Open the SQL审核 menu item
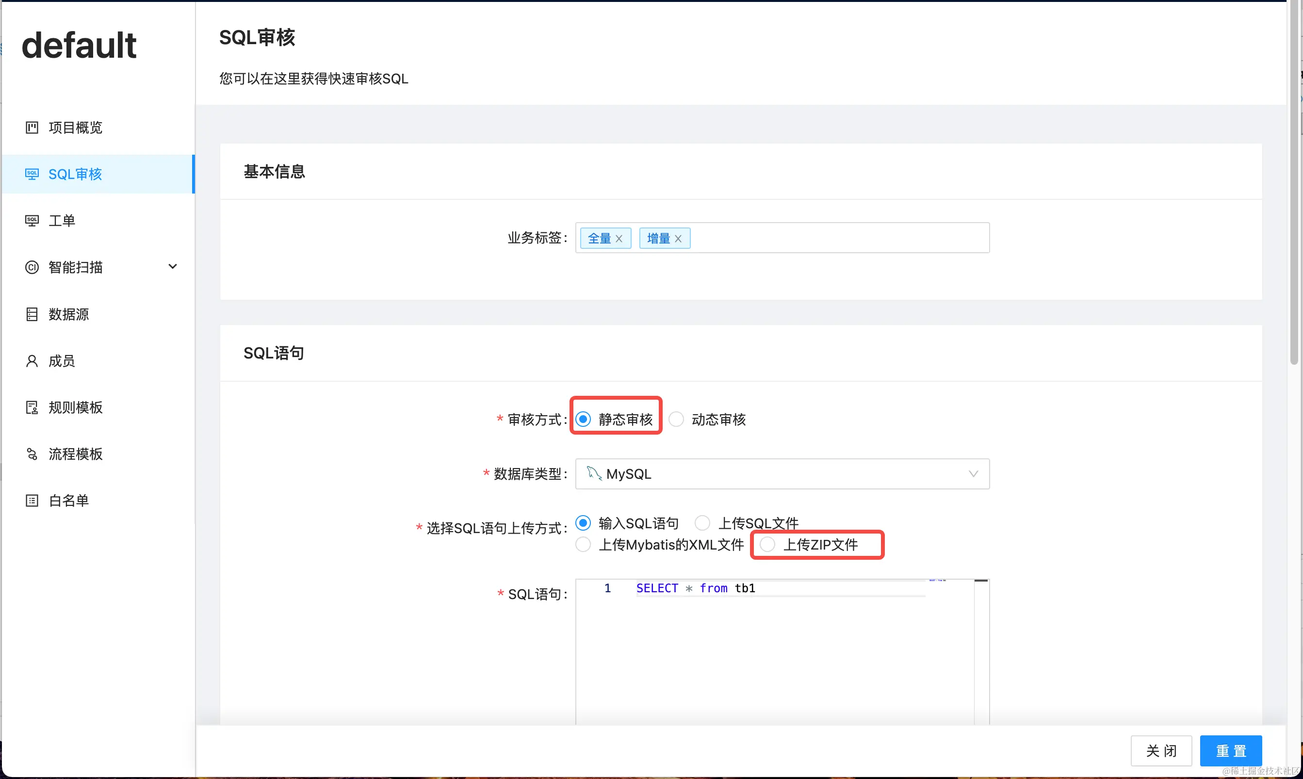 tap(75, 174)
